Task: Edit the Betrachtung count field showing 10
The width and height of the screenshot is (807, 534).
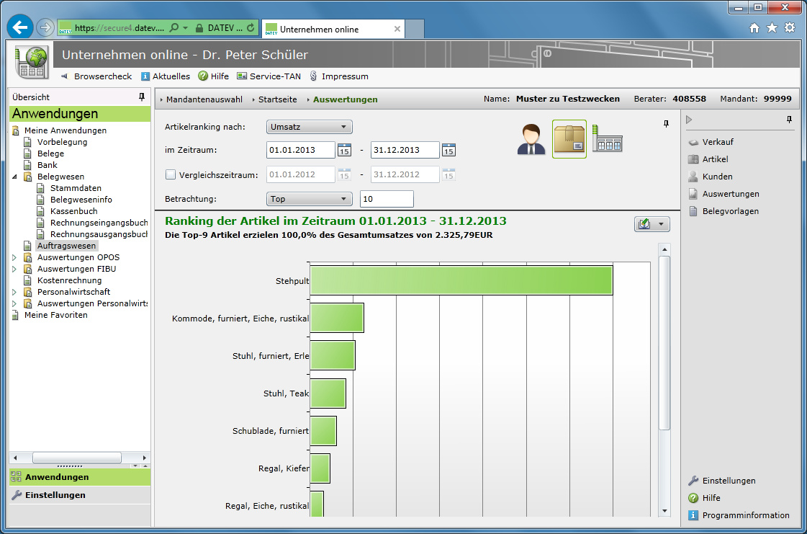Action: tap(387, 199)
